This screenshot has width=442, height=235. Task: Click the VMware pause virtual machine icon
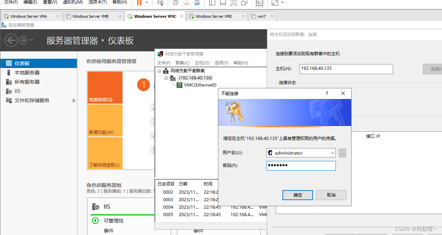(139, 2)
